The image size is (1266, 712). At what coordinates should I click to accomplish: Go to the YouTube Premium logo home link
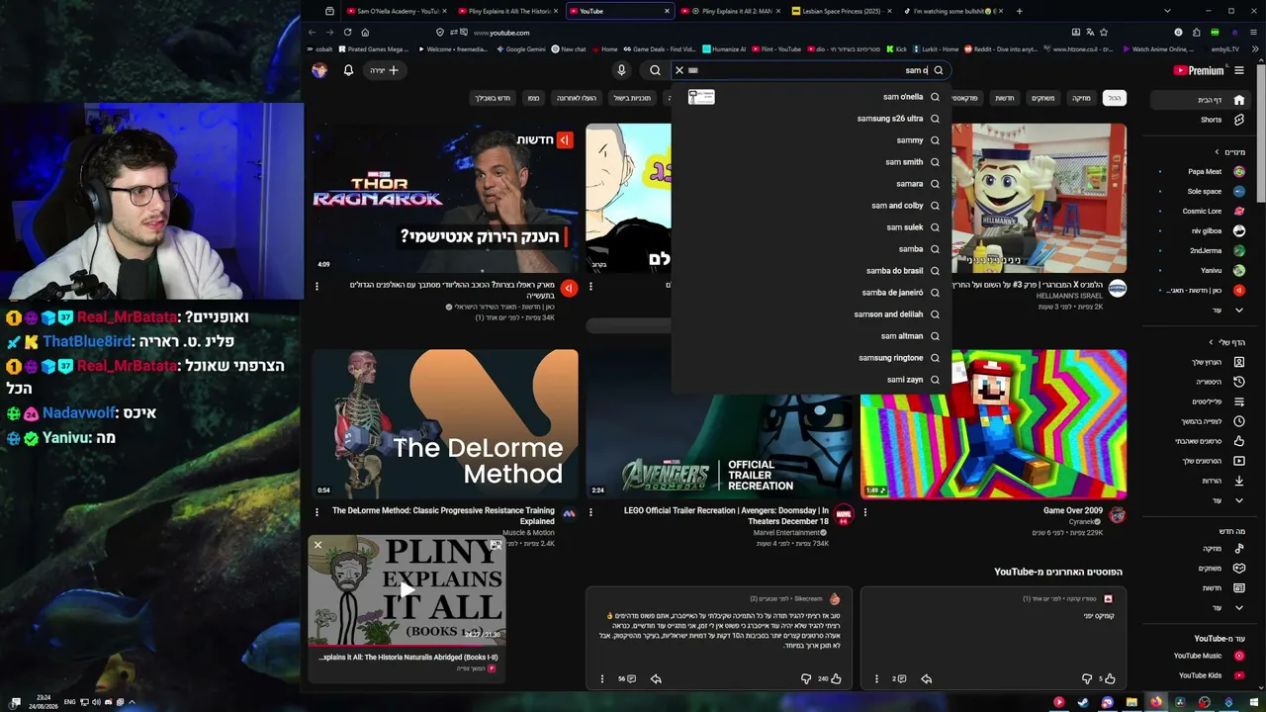(1199, 70)
